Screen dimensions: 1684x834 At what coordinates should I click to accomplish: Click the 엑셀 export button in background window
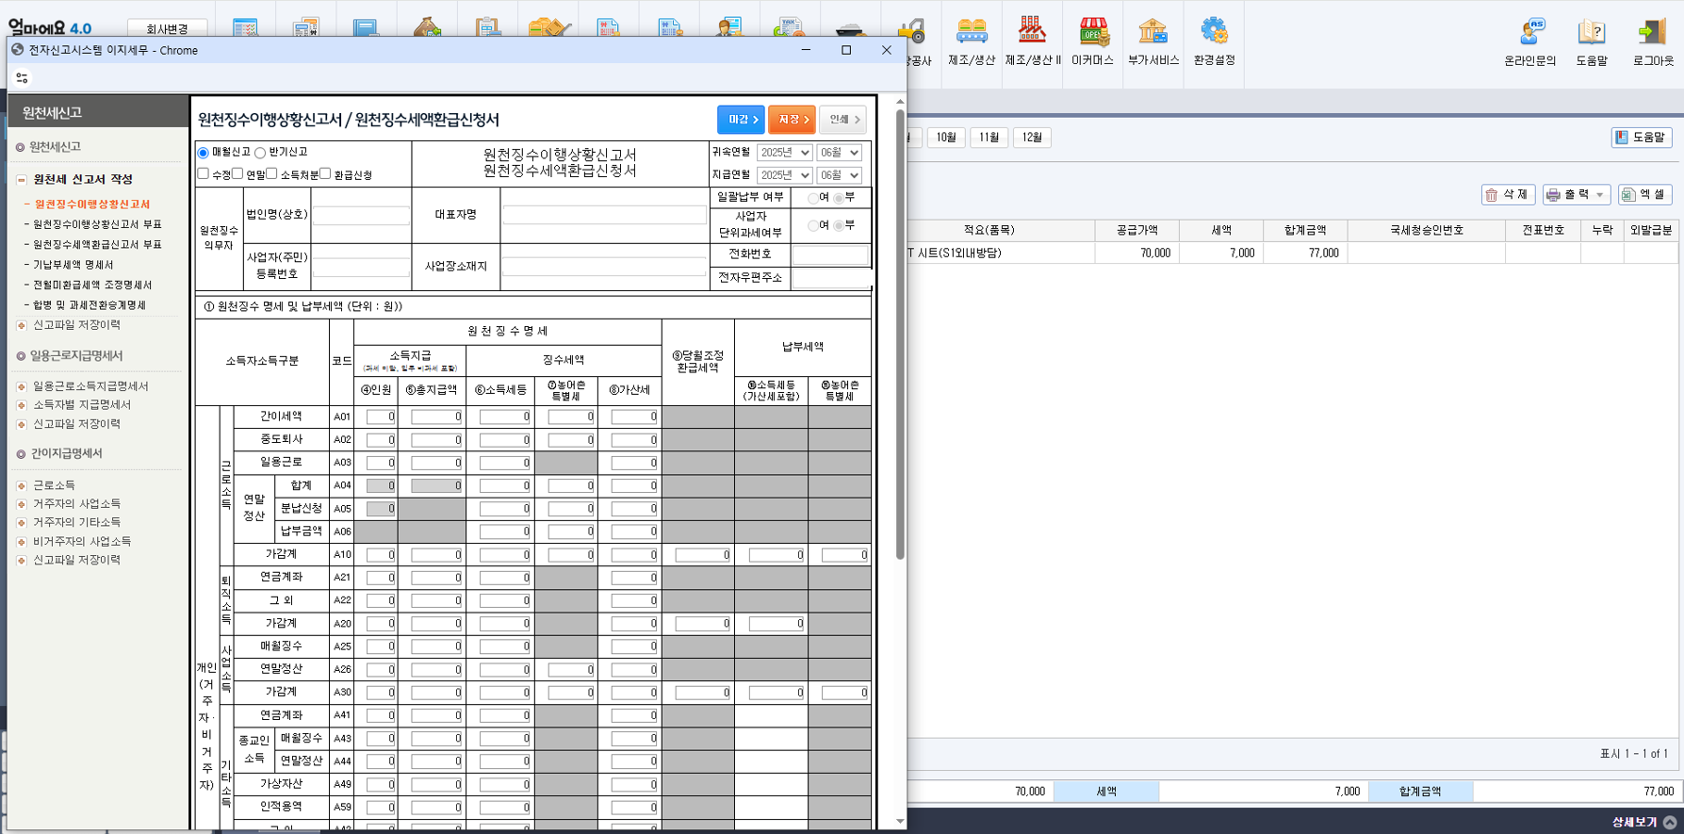point(1645,195)
